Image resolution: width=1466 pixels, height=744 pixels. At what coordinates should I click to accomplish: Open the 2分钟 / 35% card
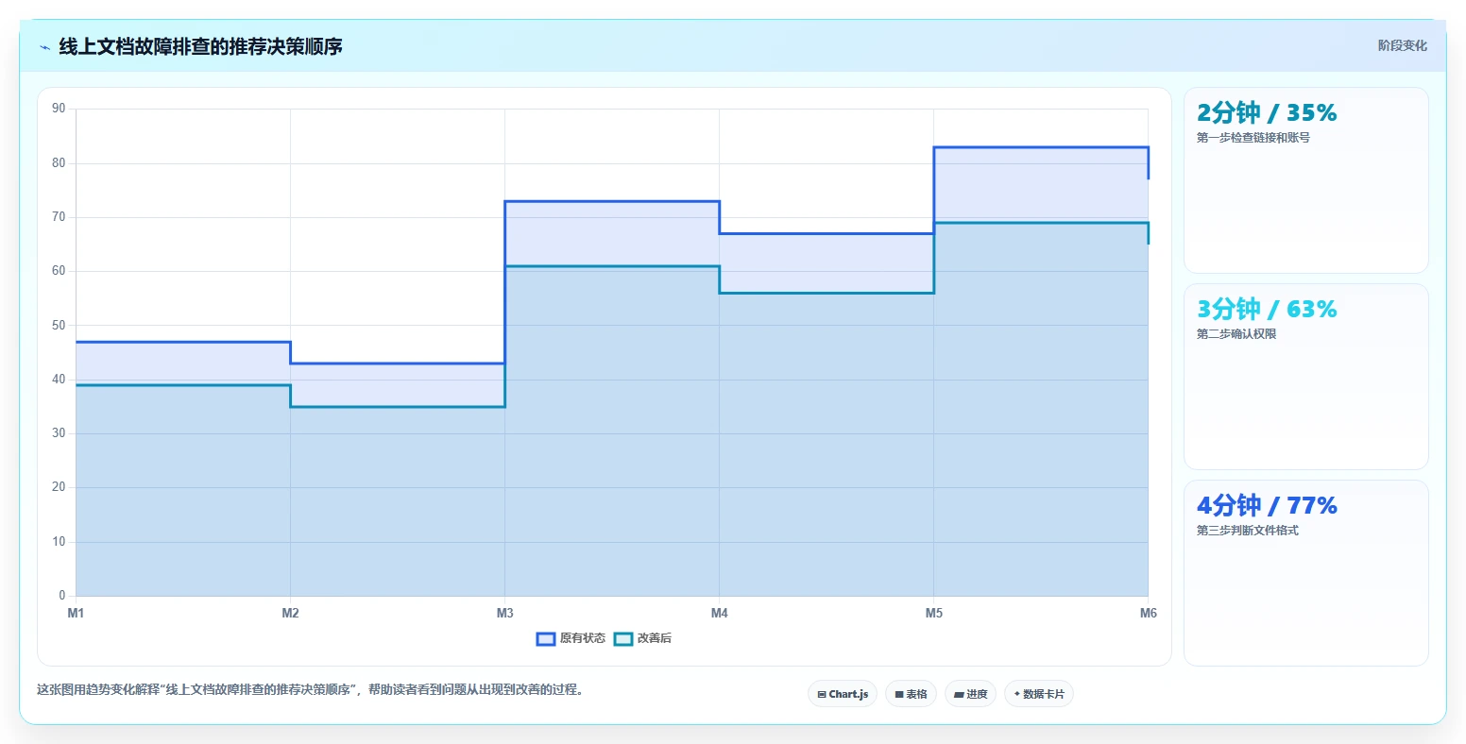point(1306,180)
